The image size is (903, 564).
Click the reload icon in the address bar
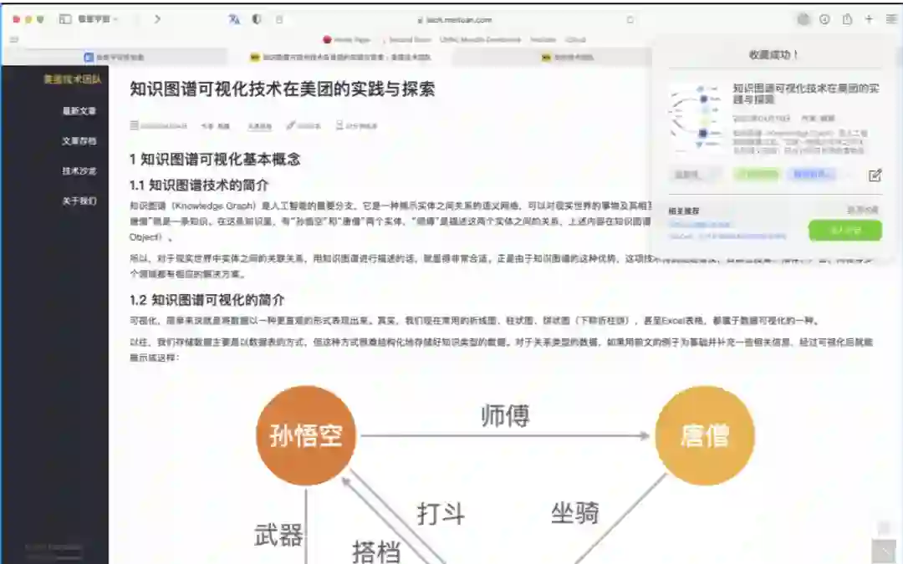pos(630,19)
